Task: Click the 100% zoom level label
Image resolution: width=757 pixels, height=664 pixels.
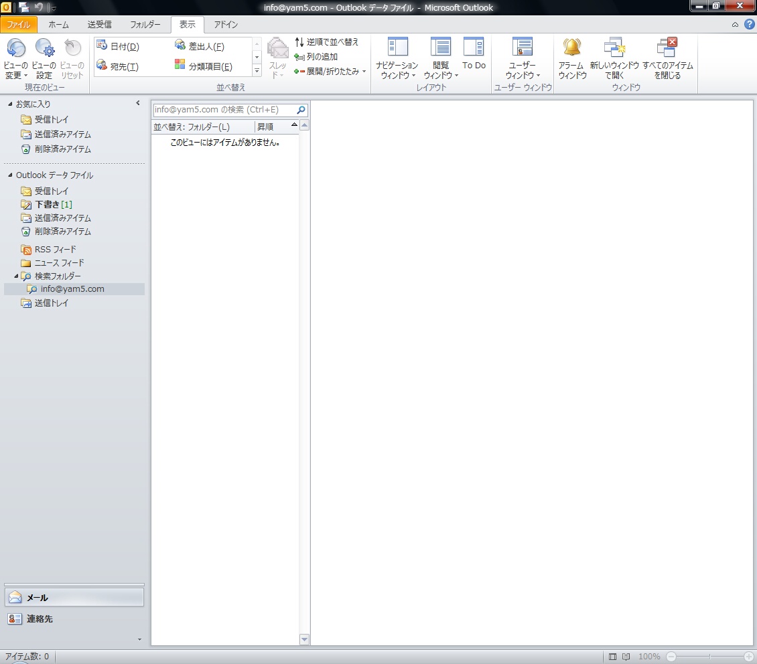Action: (649, 656)
